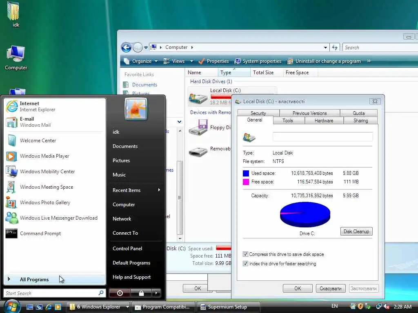Open the Views dropdown arrow
The image size is (418, 313).
click(x=191, y=61)
